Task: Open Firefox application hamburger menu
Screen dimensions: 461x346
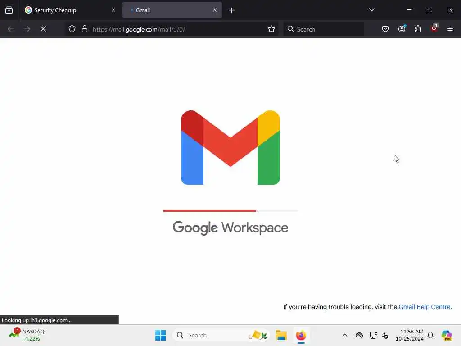Action: [450, 29]
